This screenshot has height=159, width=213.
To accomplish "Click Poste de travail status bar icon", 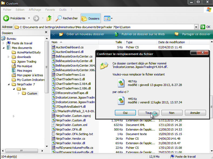I will click(172, 157).
